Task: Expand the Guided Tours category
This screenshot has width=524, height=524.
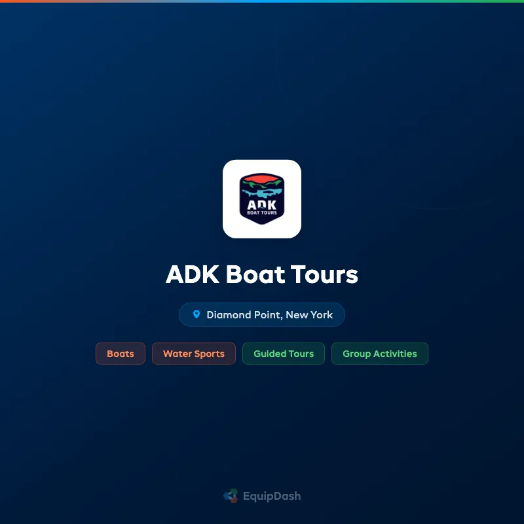Action: pyautogui.click(x=284, y=353)
